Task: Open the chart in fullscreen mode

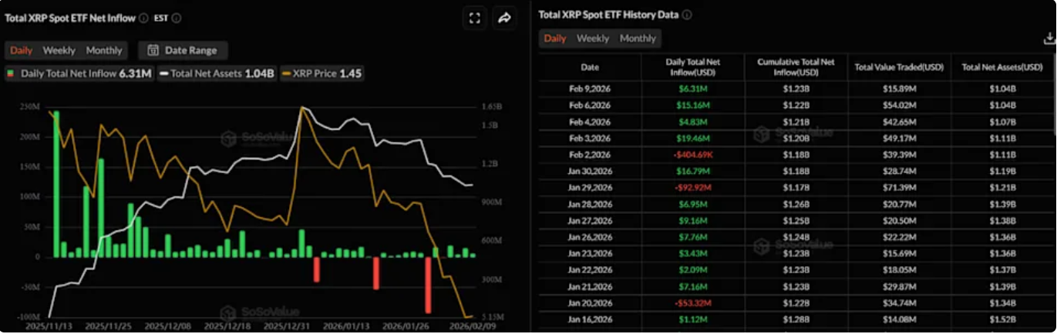Action: pyautogui.click(x=475, y=18)
